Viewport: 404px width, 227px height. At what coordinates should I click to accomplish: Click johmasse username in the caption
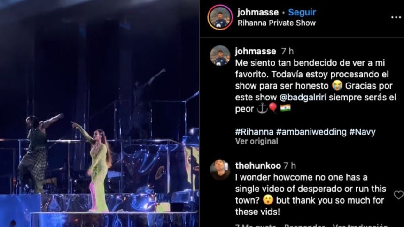pyautogui.click(x=256, y=52)
